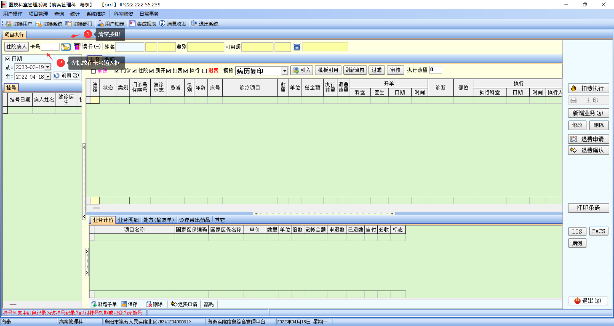614x326 pixels.
Task: Click 保存 in the bottom toolbar
Action: coord(130,304)
